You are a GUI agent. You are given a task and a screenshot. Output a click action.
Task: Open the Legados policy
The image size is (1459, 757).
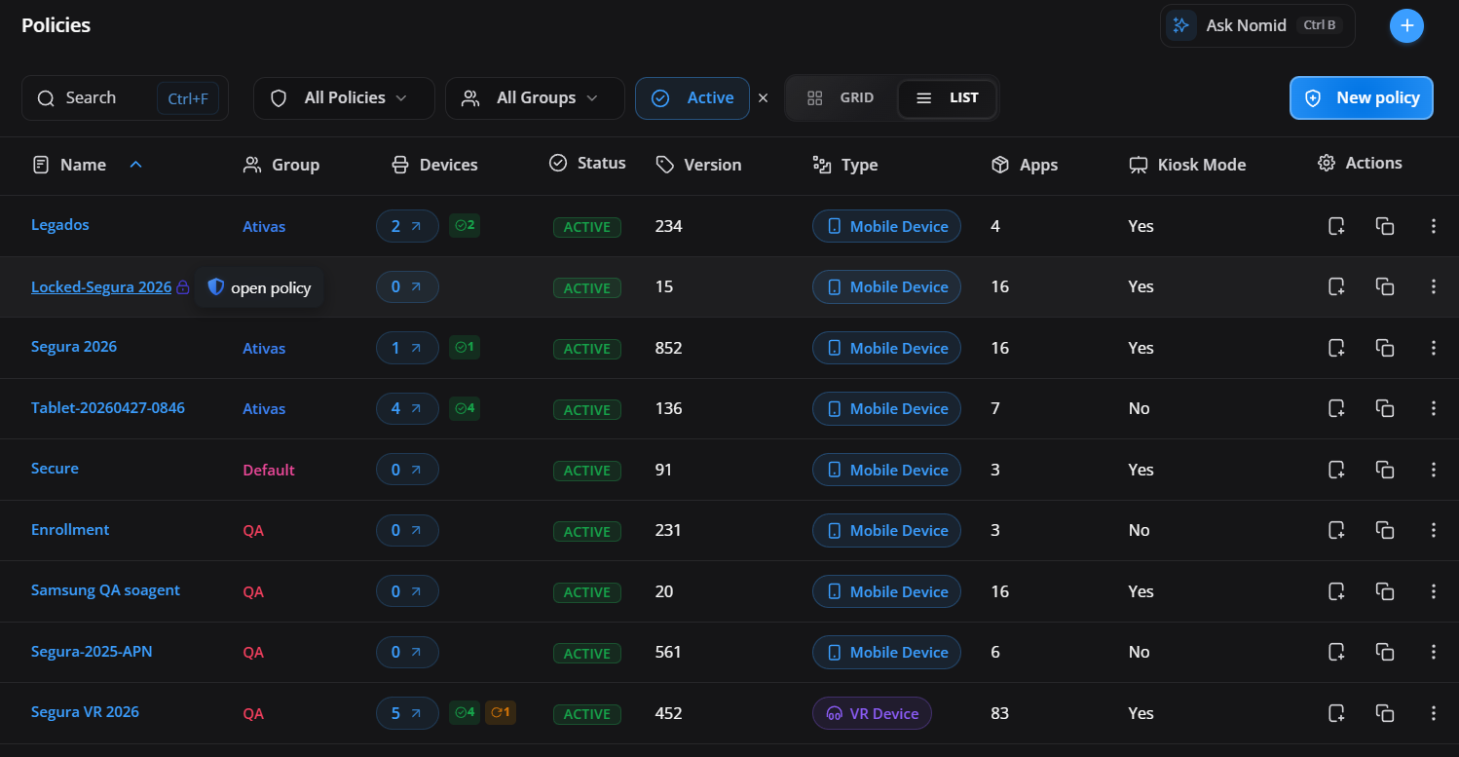(60, 225)
